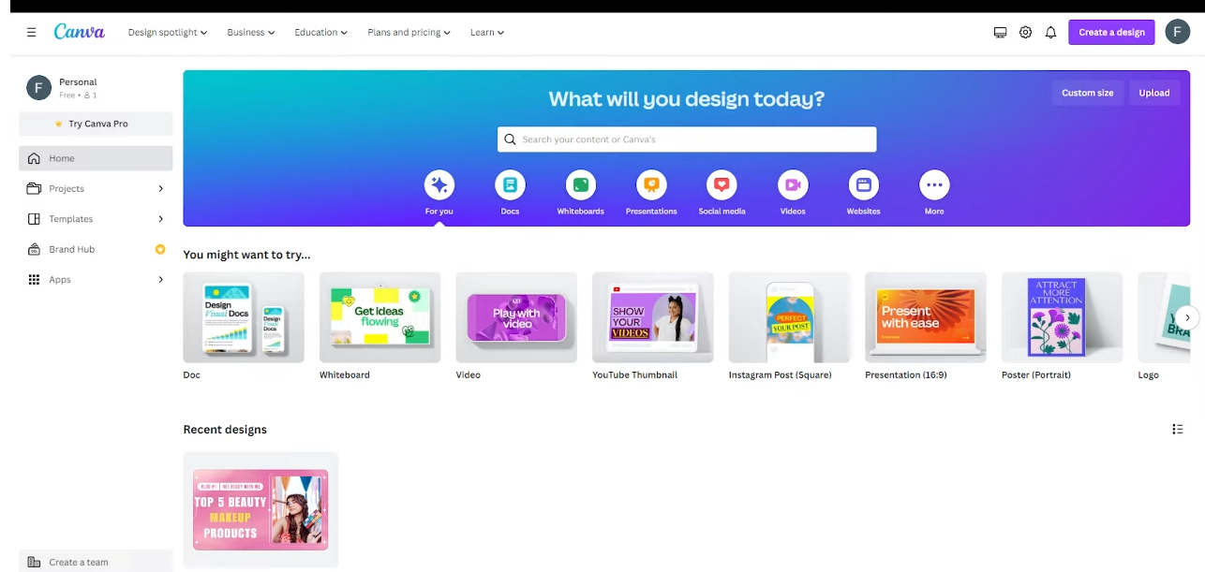The width and height of the screenshot is (1205, 572).
Task: Click the Create a design button
Action: click(x=1111, y=32)
